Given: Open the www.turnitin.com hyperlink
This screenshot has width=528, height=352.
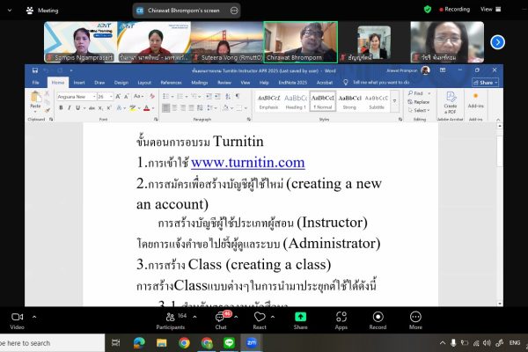Looking at the screenshot, I should pos(248,163).
